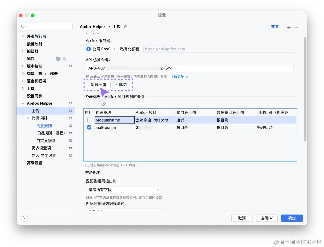Click the Apifox Helper breadcrumb
Screen dimensions: 324x247
(x=93, y=27)
